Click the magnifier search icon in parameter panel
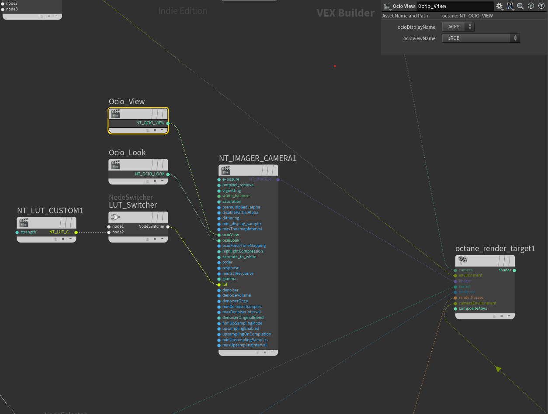548x414 pixels. [x=520, y=6]
